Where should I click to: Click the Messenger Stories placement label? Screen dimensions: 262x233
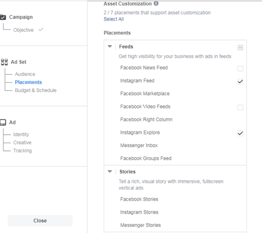[141, 225]
